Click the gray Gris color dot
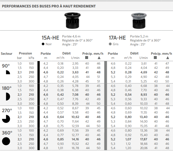 pos(110,44)
